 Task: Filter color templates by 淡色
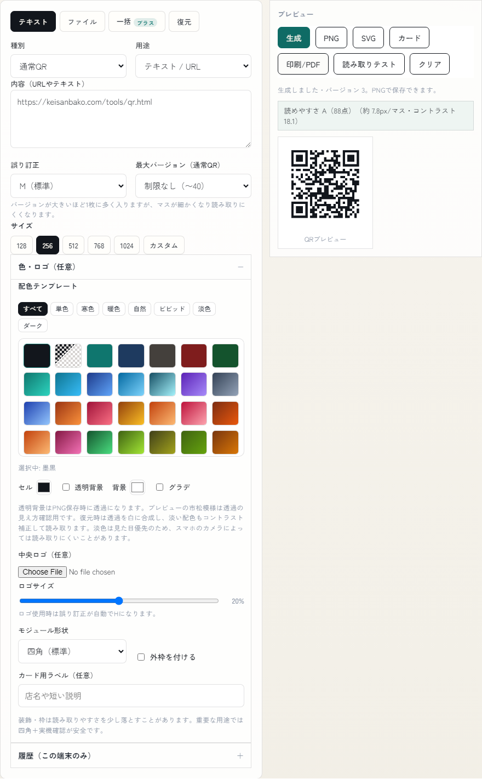point(204,309)
